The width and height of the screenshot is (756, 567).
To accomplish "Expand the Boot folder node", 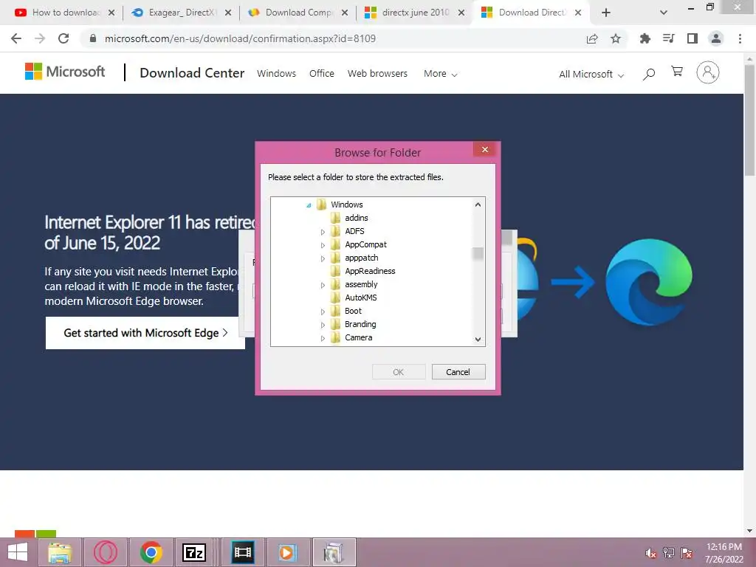I will 323,312.
